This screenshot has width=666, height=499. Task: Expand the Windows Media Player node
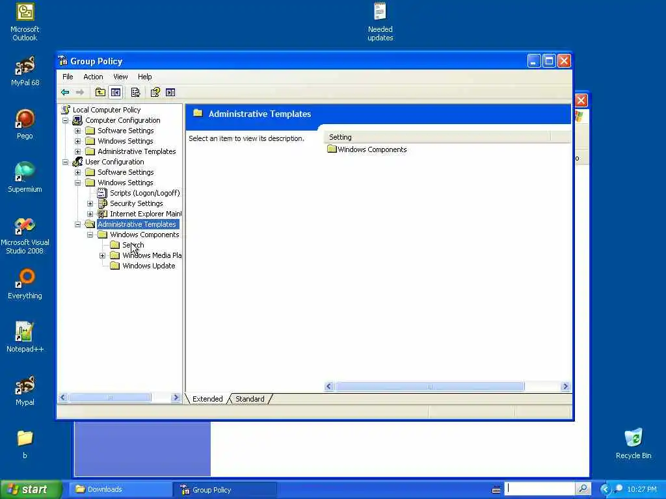[102, 255]
